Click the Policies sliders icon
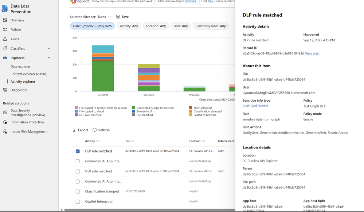This screenshot has height=212, width=364. pyautogui.click(x=5, y=30)
